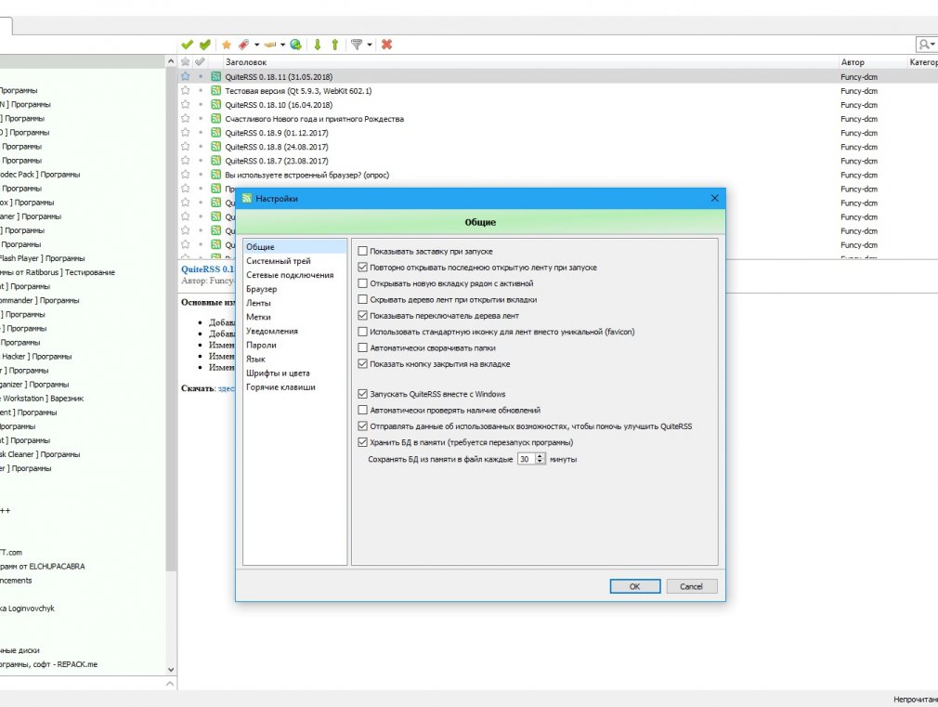
Task: Confirm settings with the OK button
Action: click(x=635, y=586)
